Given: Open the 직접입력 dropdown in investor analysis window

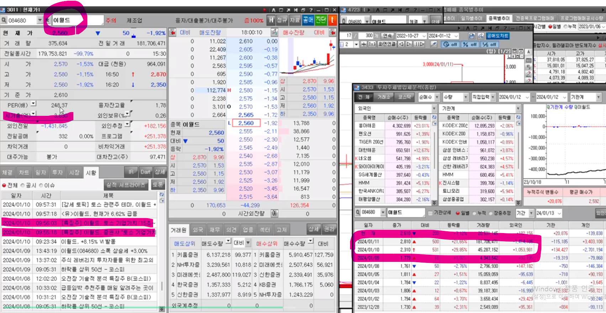Looking at the screenshot, I should 493,97.
